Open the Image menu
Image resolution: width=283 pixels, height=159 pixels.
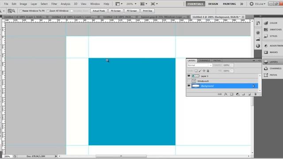click(23, 4)
